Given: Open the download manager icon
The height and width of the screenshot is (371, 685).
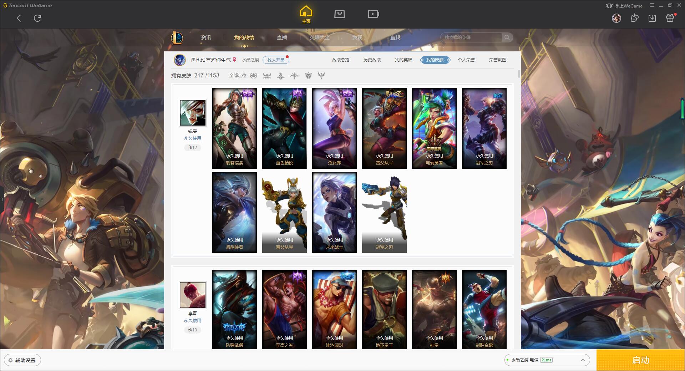Looking at the screenshot, I should coord(652,18).
